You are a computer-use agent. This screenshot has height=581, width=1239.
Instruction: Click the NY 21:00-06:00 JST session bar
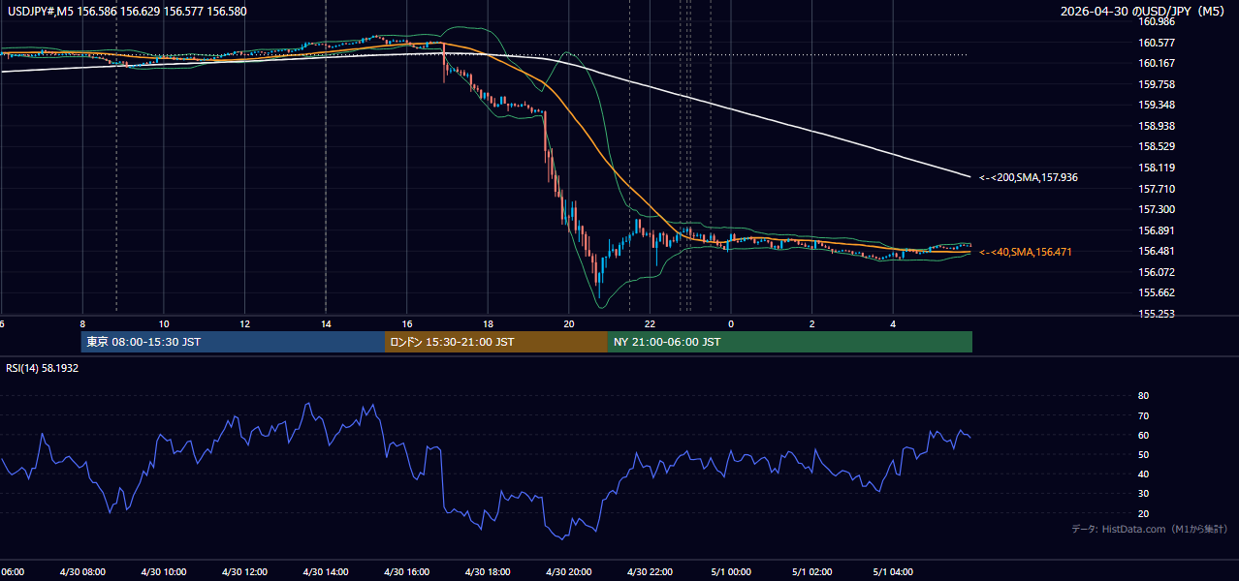click(x=790, y=342)
